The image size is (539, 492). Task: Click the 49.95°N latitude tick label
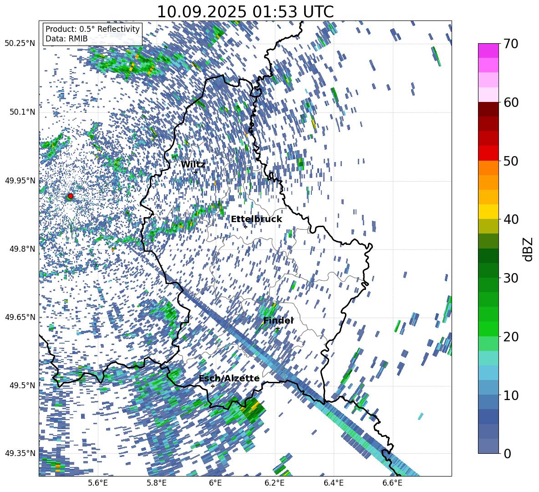point(20,180)
